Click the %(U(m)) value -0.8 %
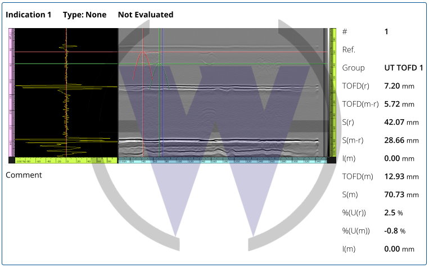 395,231
